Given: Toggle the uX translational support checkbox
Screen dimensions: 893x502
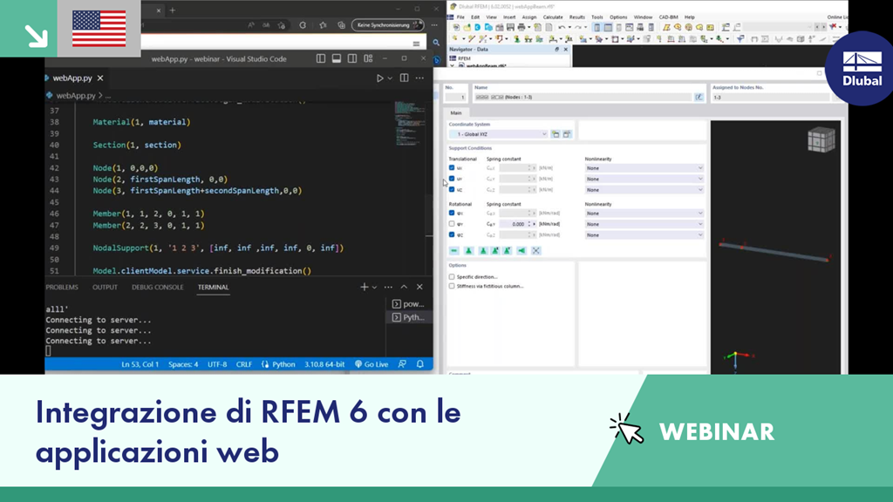Looking at the screenshot, I should 452,168.
